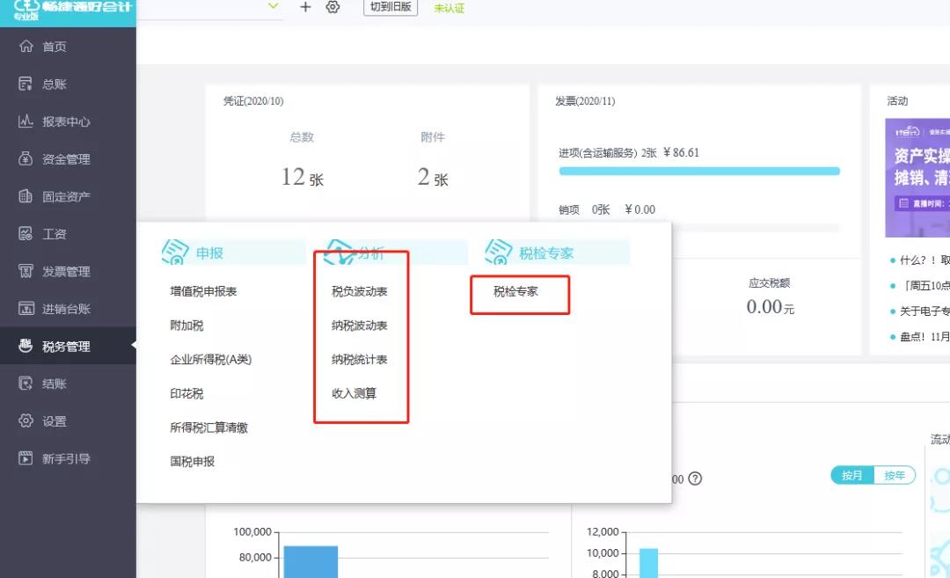This screenshot has height=578, width=950.
Task: Select 税检专家 menu entry
Action: pyautogui.click(x=515, y=291)
